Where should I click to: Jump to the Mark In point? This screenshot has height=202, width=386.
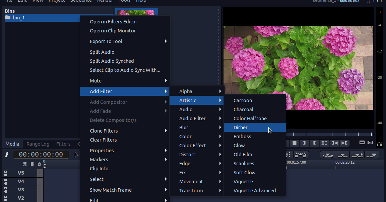coord(334,143)
